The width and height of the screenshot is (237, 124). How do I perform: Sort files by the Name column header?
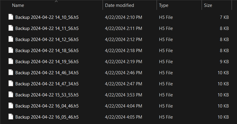18,5
